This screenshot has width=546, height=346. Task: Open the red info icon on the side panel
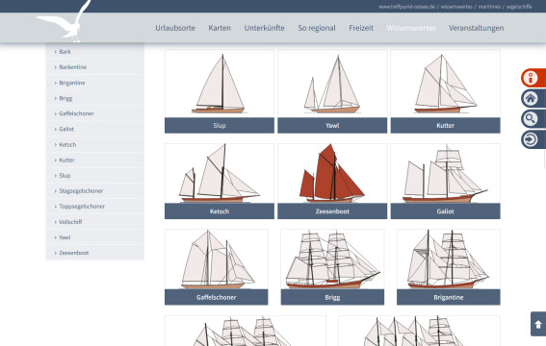pos(533,78)
